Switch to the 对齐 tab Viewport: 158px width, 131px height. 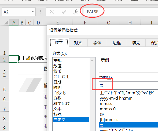pyautogui.click(x=78, y=43)
